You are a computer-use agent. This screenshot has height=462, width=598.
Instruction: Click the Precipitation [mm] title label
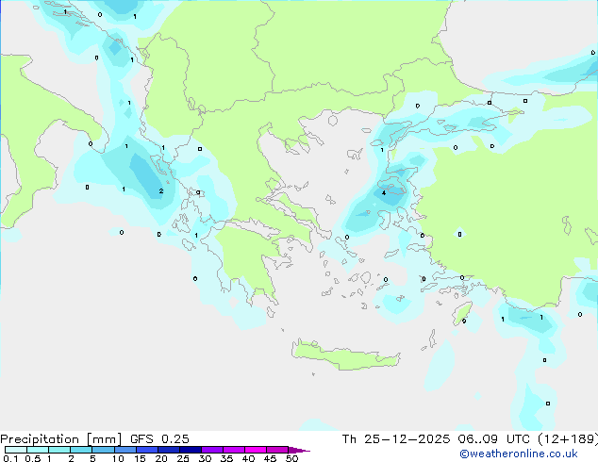point(61,439)
